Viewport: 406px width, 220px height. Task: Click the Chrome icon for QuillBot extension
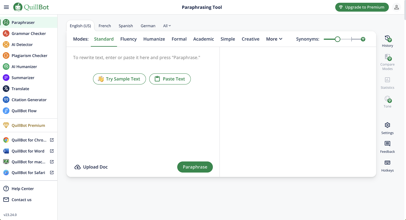coord(6,140)
